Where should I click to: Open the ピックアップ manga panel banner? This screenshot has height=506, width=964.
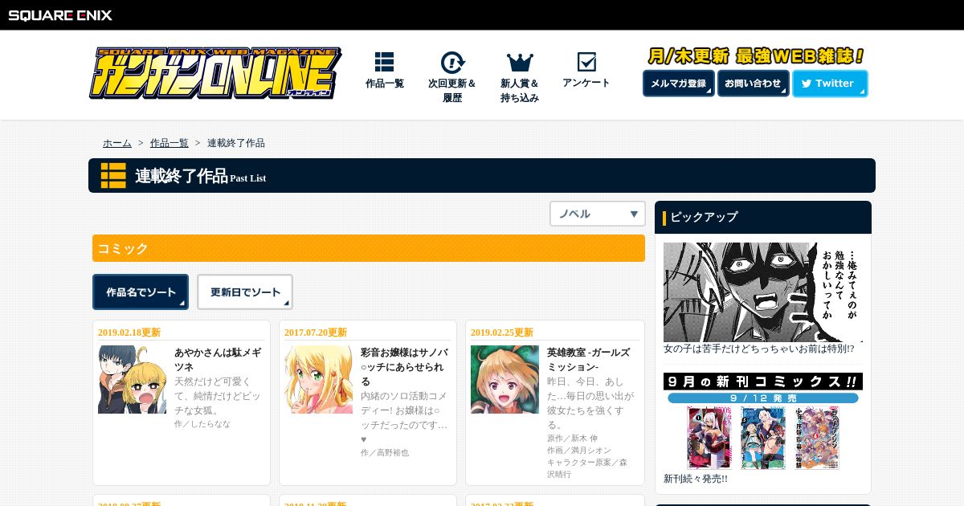(763, 292)
